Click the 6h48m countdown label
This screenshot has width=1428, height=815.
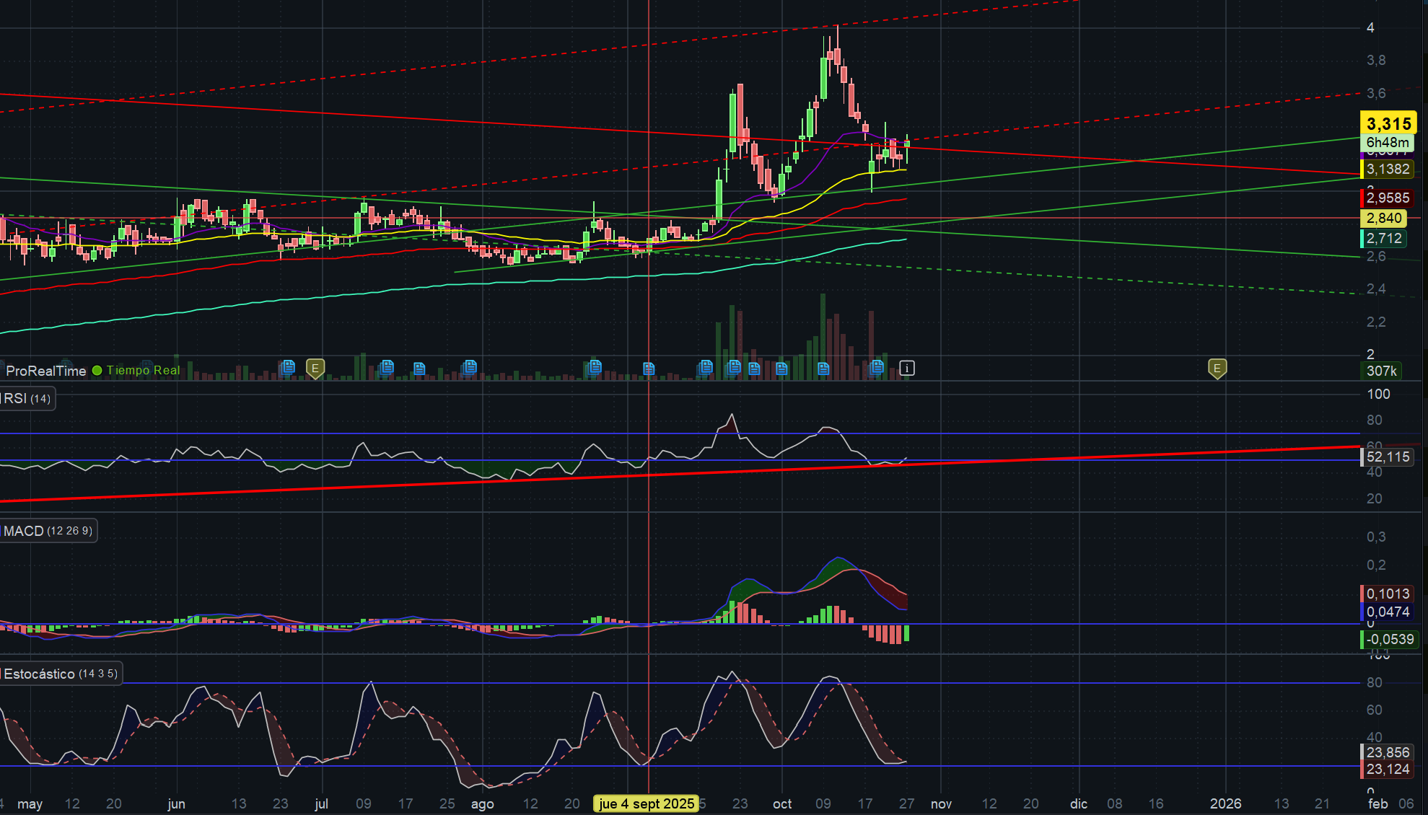1387,143
